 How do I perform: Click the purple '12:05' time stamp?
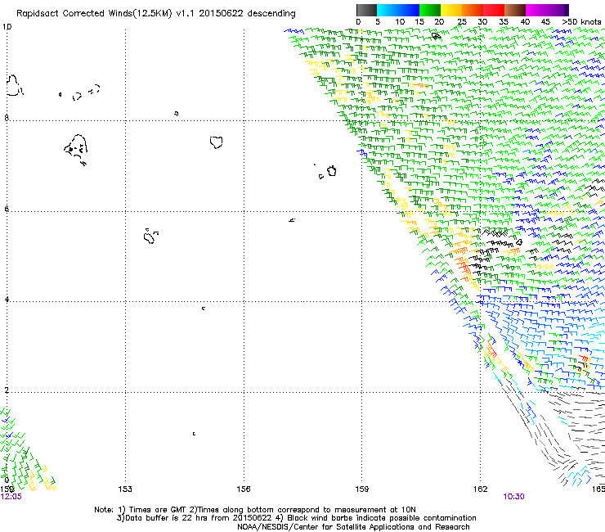tap(11, 497)
